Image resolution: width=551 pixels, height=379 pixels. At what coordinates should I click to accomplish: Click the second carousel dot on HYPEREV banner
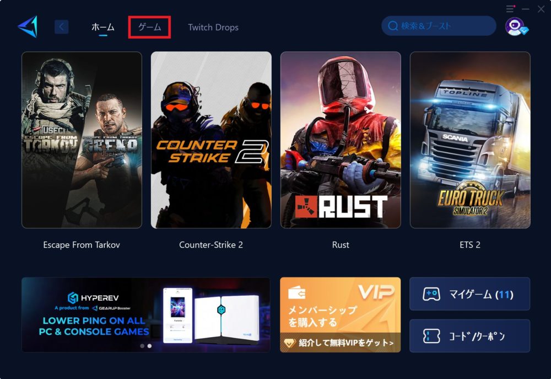point(148,346)
